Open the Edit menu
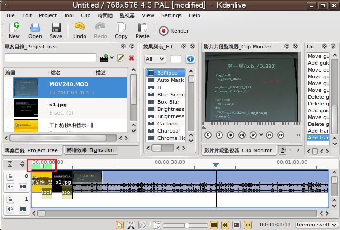The width and height of the screenshot is (340, 230). [27, 16]
